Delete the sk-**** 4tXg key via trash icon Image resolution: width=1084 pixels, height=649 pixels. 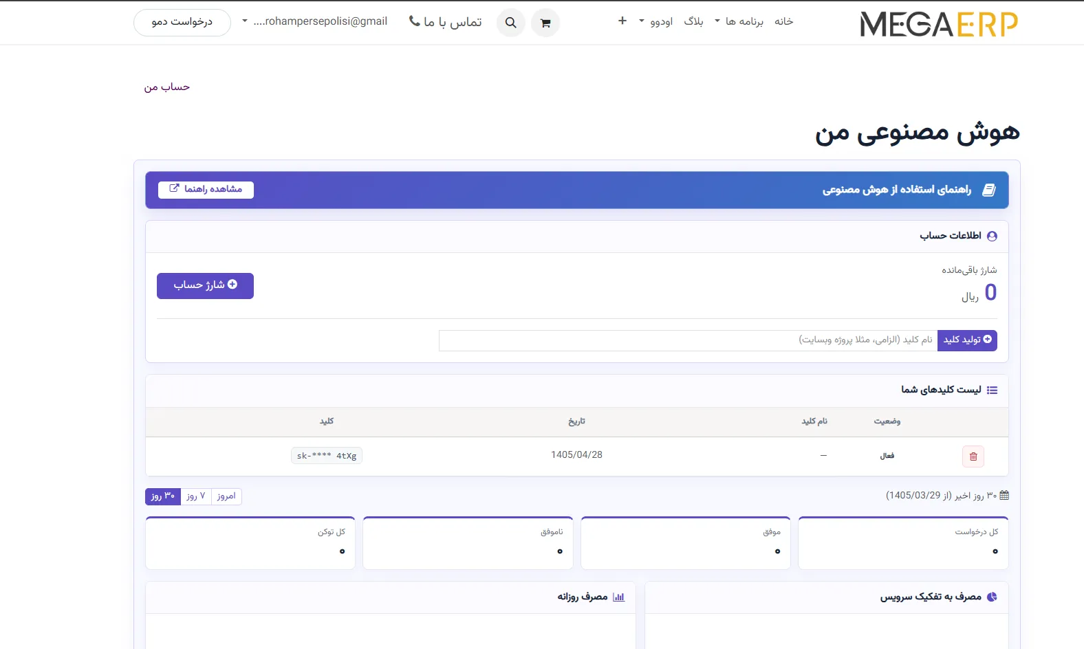(973, 456)
